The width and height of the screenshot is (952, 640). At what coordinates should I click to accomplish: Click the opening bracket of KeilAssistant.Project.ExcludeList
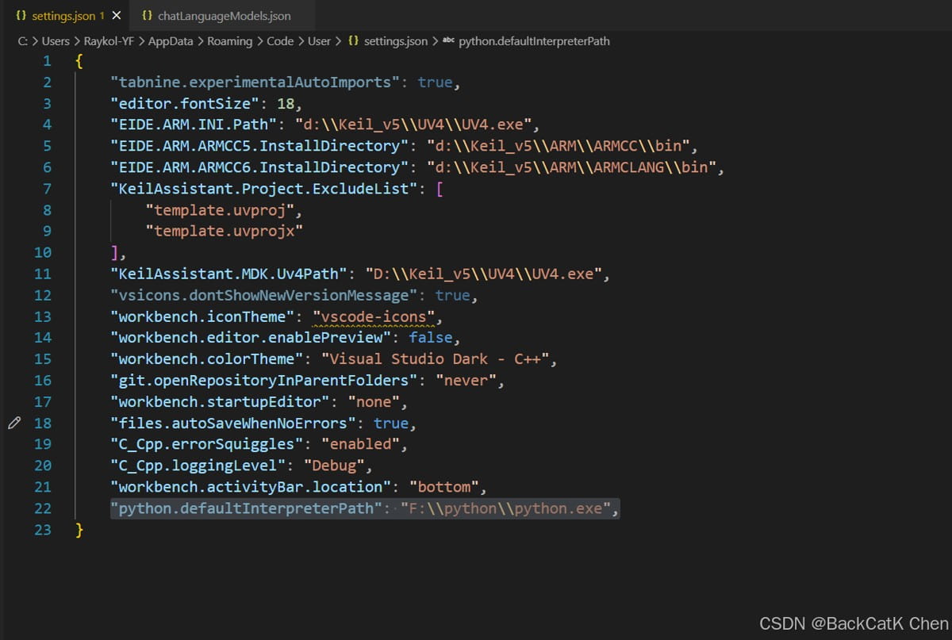click(x=440, y=189)
